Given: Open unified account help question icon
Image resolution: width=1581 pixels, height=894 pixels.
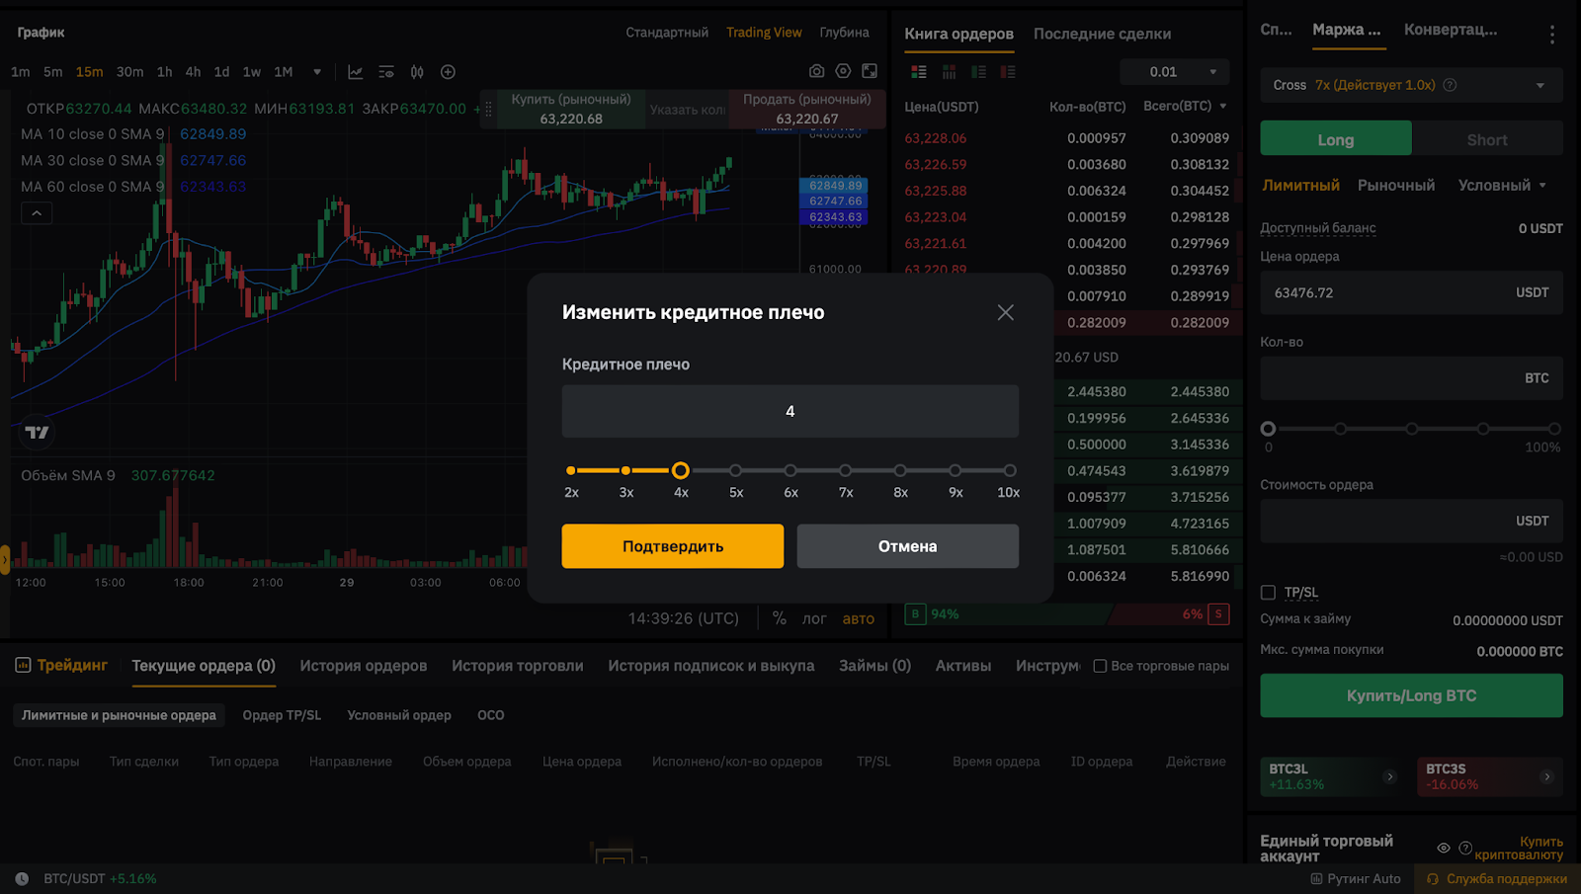Looking at the screenshot, I should tap(1465, 848).
